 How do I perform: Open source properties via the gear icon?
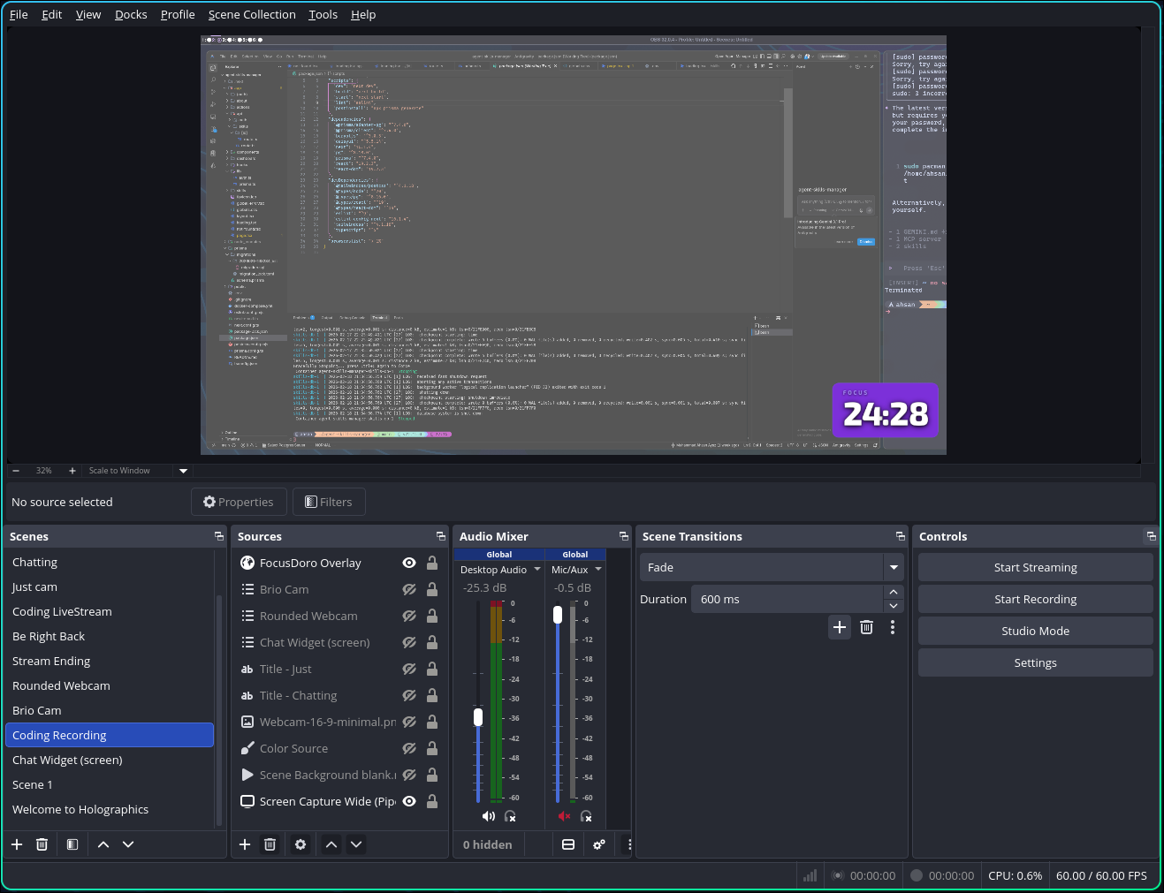300,844
